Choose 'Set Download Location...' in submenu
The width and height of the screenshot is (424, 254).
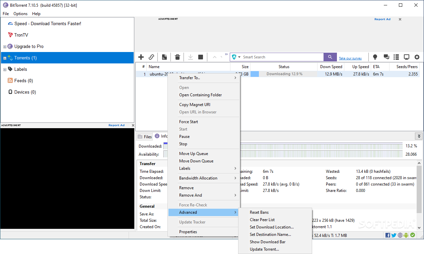pyautogui.click(x=275, y=227)
